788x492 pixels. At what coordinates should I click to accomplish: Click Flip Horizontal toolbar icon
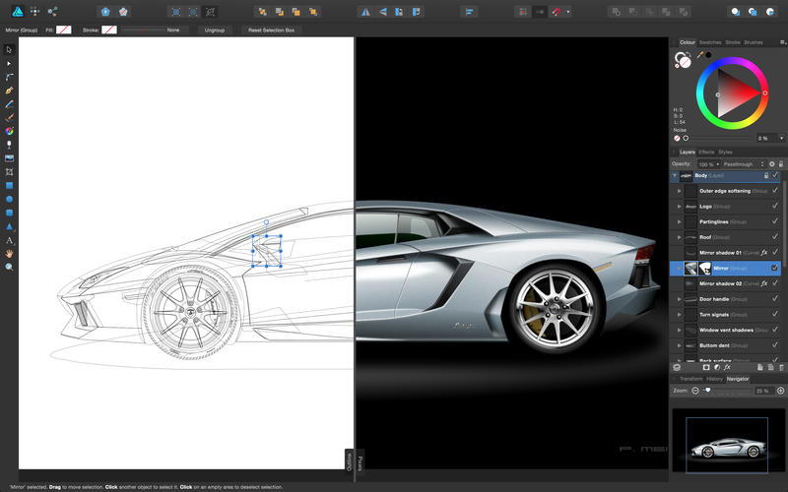pos(365,12)
